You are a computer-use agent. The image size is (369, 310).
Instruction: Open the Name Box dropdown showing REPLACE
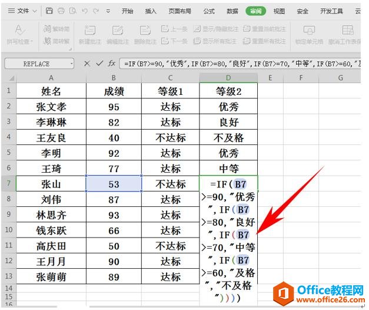(71, 64)
